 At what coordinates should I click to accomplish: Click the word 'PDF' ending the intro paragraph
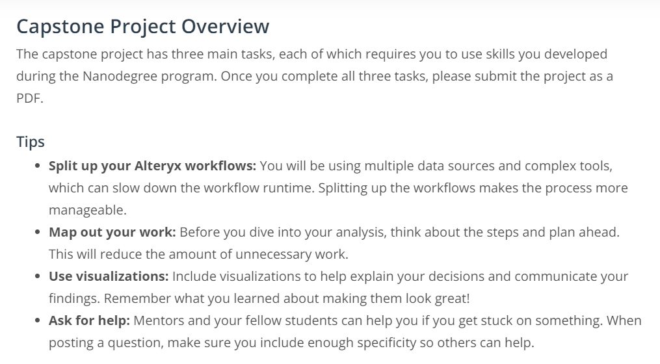[x=28, y=97]
